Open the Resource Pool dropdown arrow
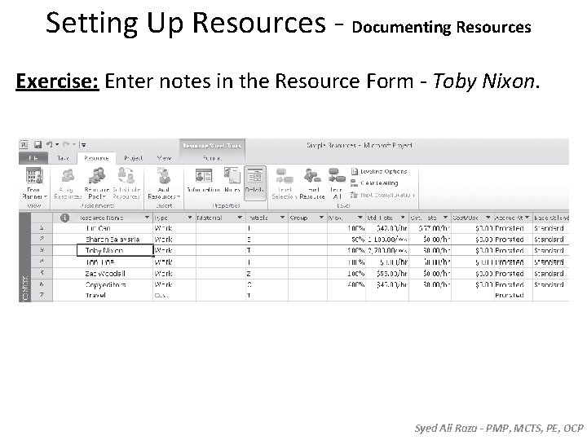 pyautogui.click(x=104, y=197)
